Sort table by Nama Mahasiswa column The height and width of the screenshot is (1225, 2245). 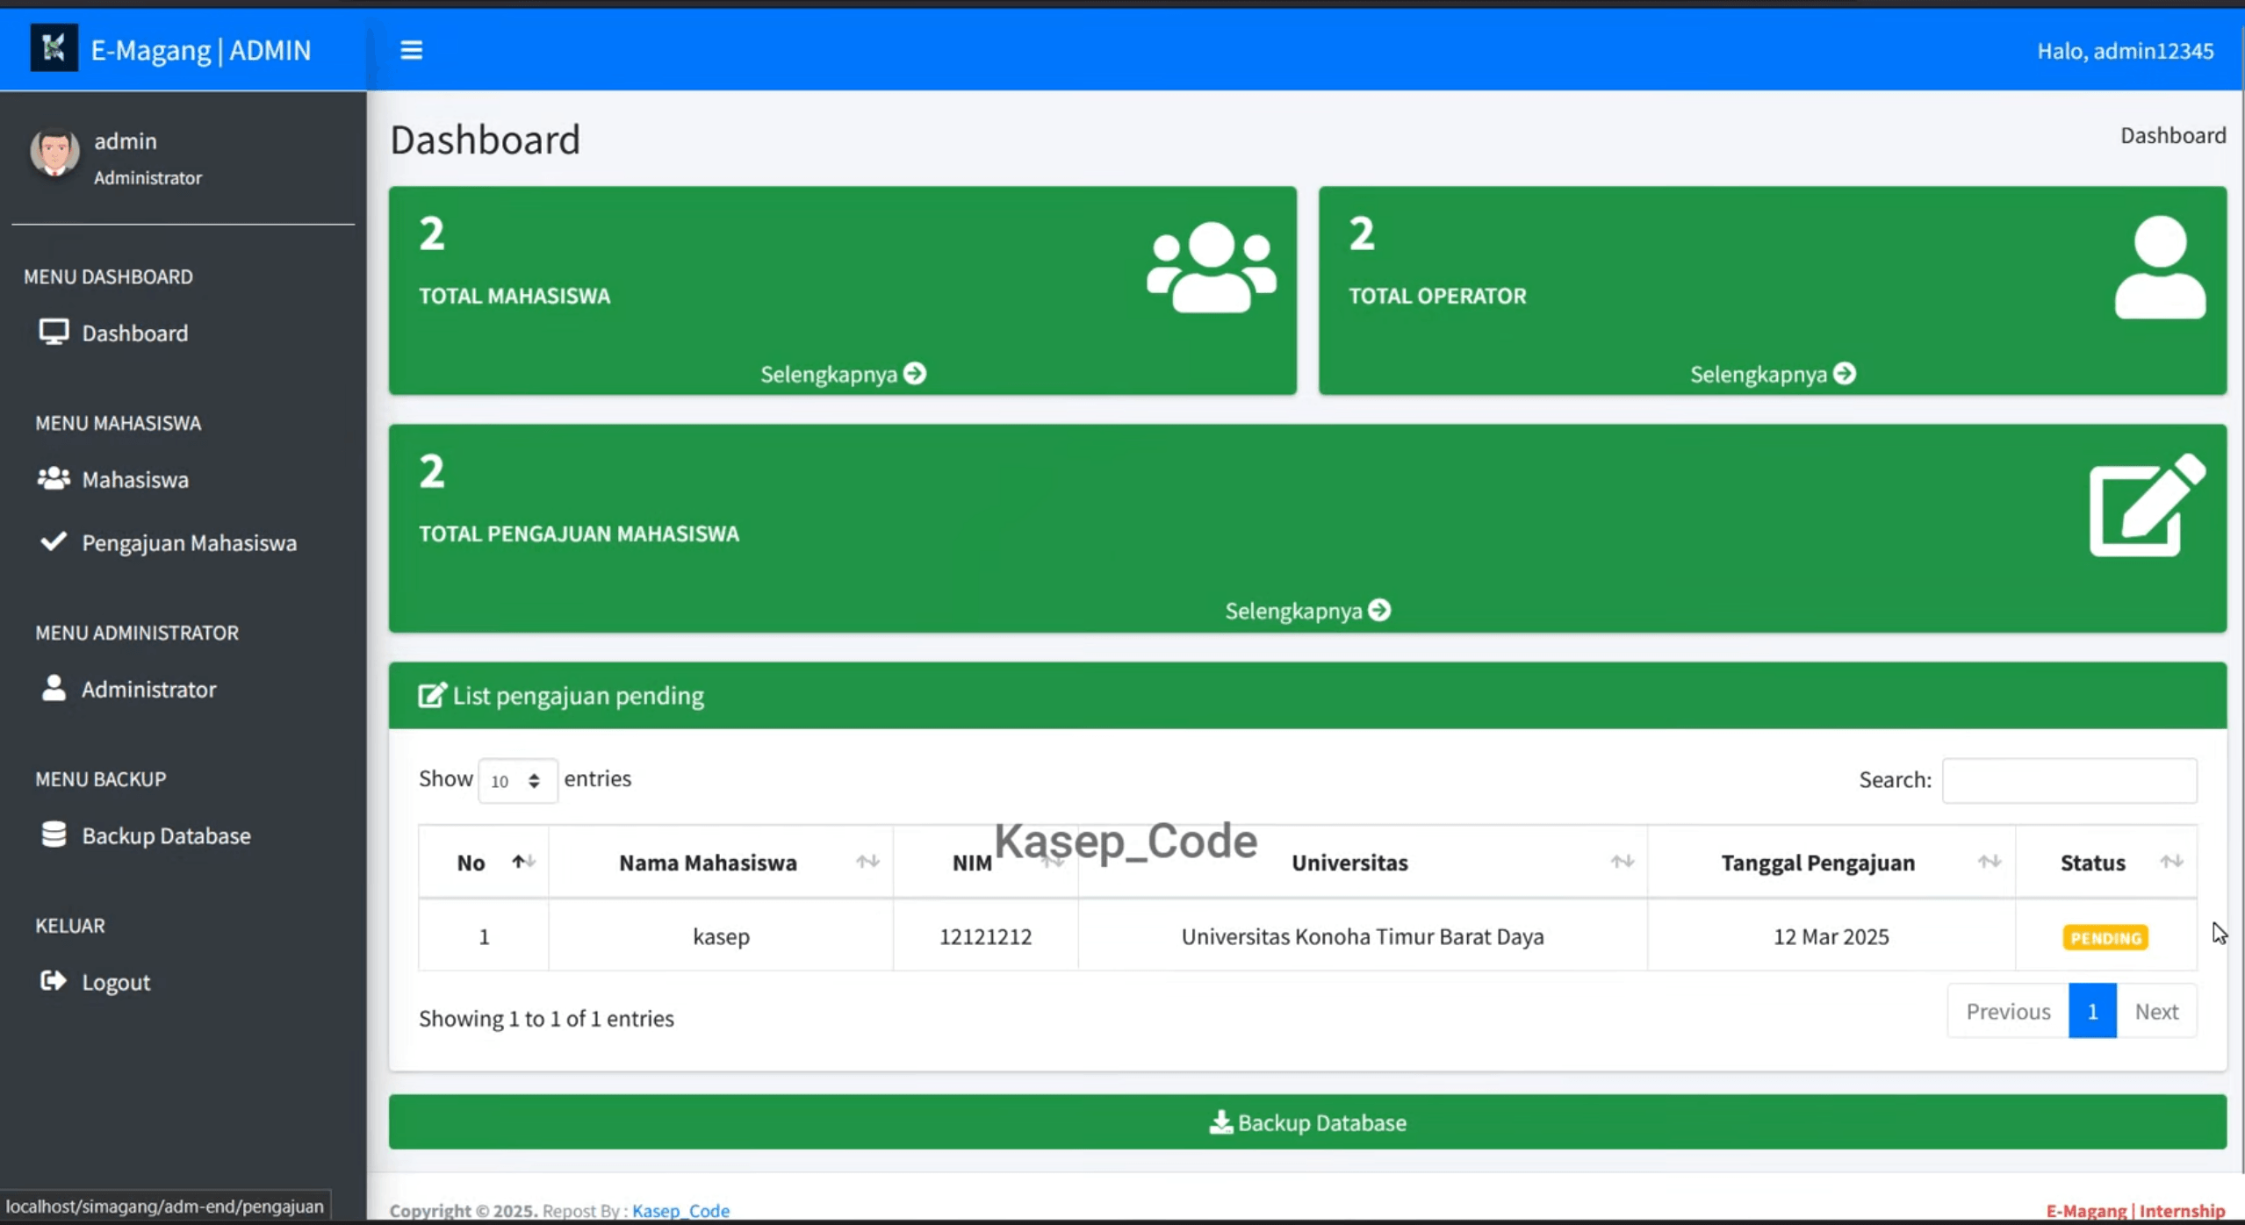721,863
